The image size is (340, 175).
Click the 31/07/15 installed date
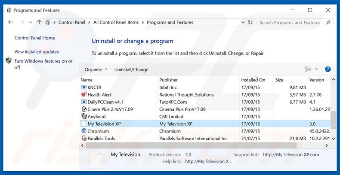click(x=250, y=139)
